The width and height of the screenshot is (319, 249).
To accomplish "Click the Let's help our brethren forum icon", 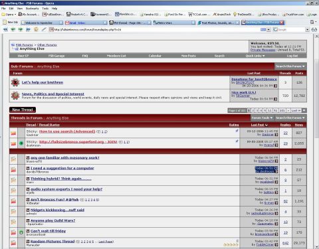I will pos(15,82).
